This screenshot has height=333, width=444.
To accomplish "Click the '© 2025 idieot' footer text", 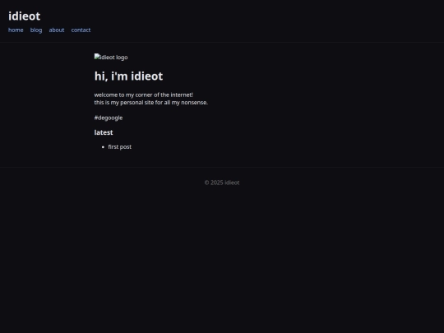I will point(222,183).
